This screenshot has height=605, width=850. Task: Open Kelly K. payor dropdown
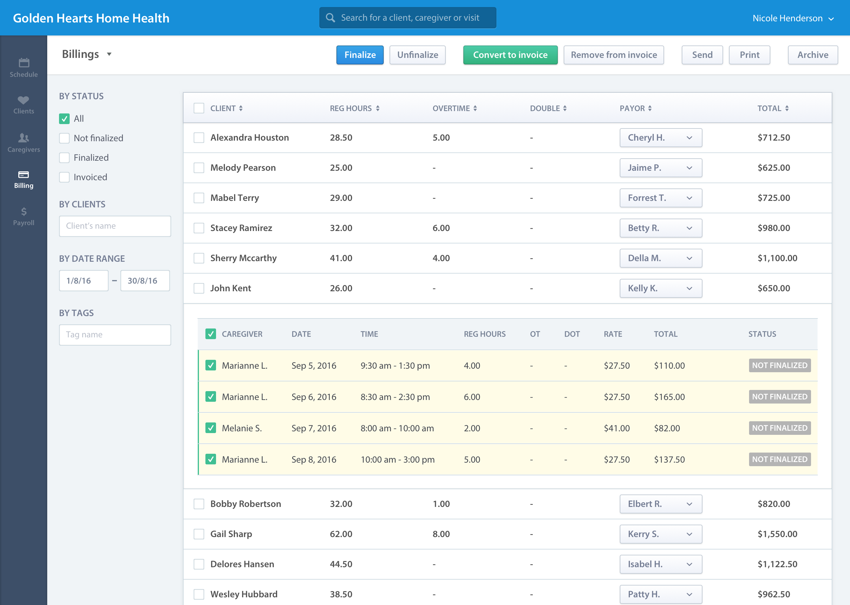pyautogui.click(x=661, y=288)
